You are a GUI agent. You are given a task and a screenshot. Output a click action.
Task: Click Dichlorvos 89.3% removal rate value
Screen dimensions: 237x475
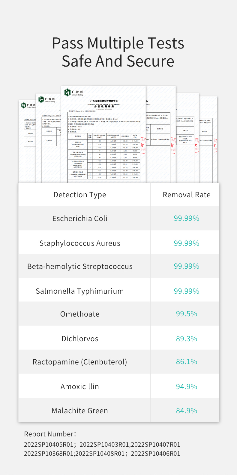(186, 339)
